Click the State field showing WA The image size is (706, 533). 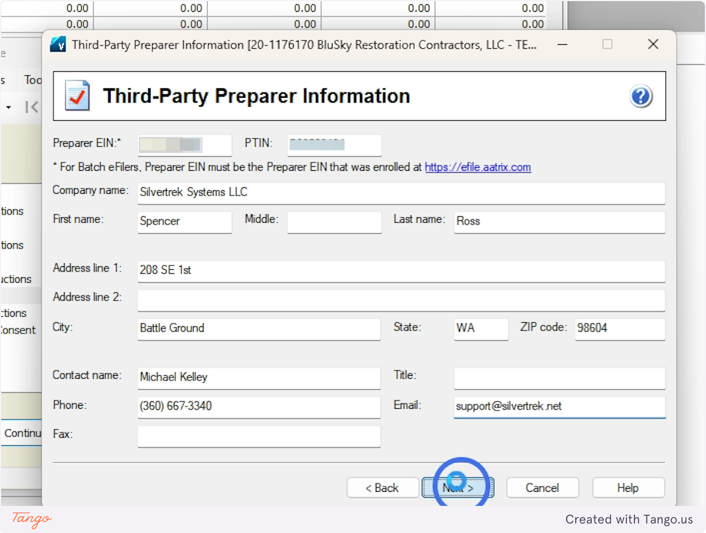tap(481, 329)
